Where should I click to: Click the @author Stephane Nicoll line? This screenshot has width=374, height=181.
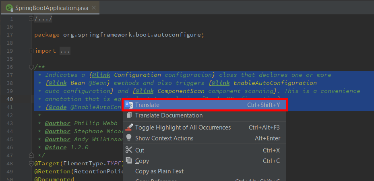84,131
